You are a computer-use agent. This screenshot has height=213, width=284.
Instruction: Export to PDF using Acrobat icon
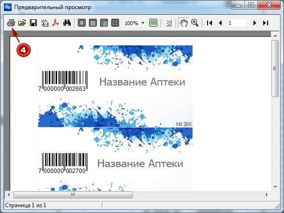56,23
